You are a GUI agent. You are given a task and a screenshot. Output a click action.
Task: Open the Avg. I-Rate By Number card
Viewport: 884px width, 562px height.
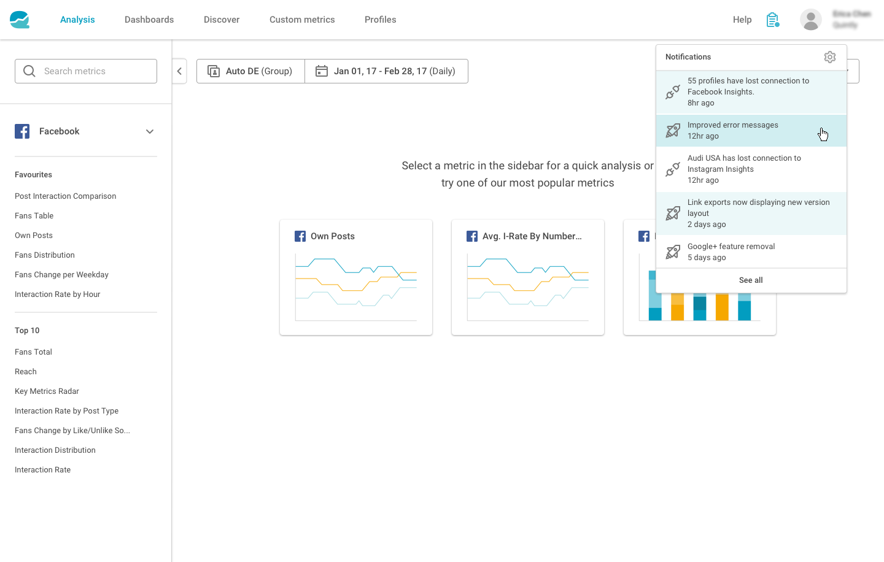coord(528,277)
